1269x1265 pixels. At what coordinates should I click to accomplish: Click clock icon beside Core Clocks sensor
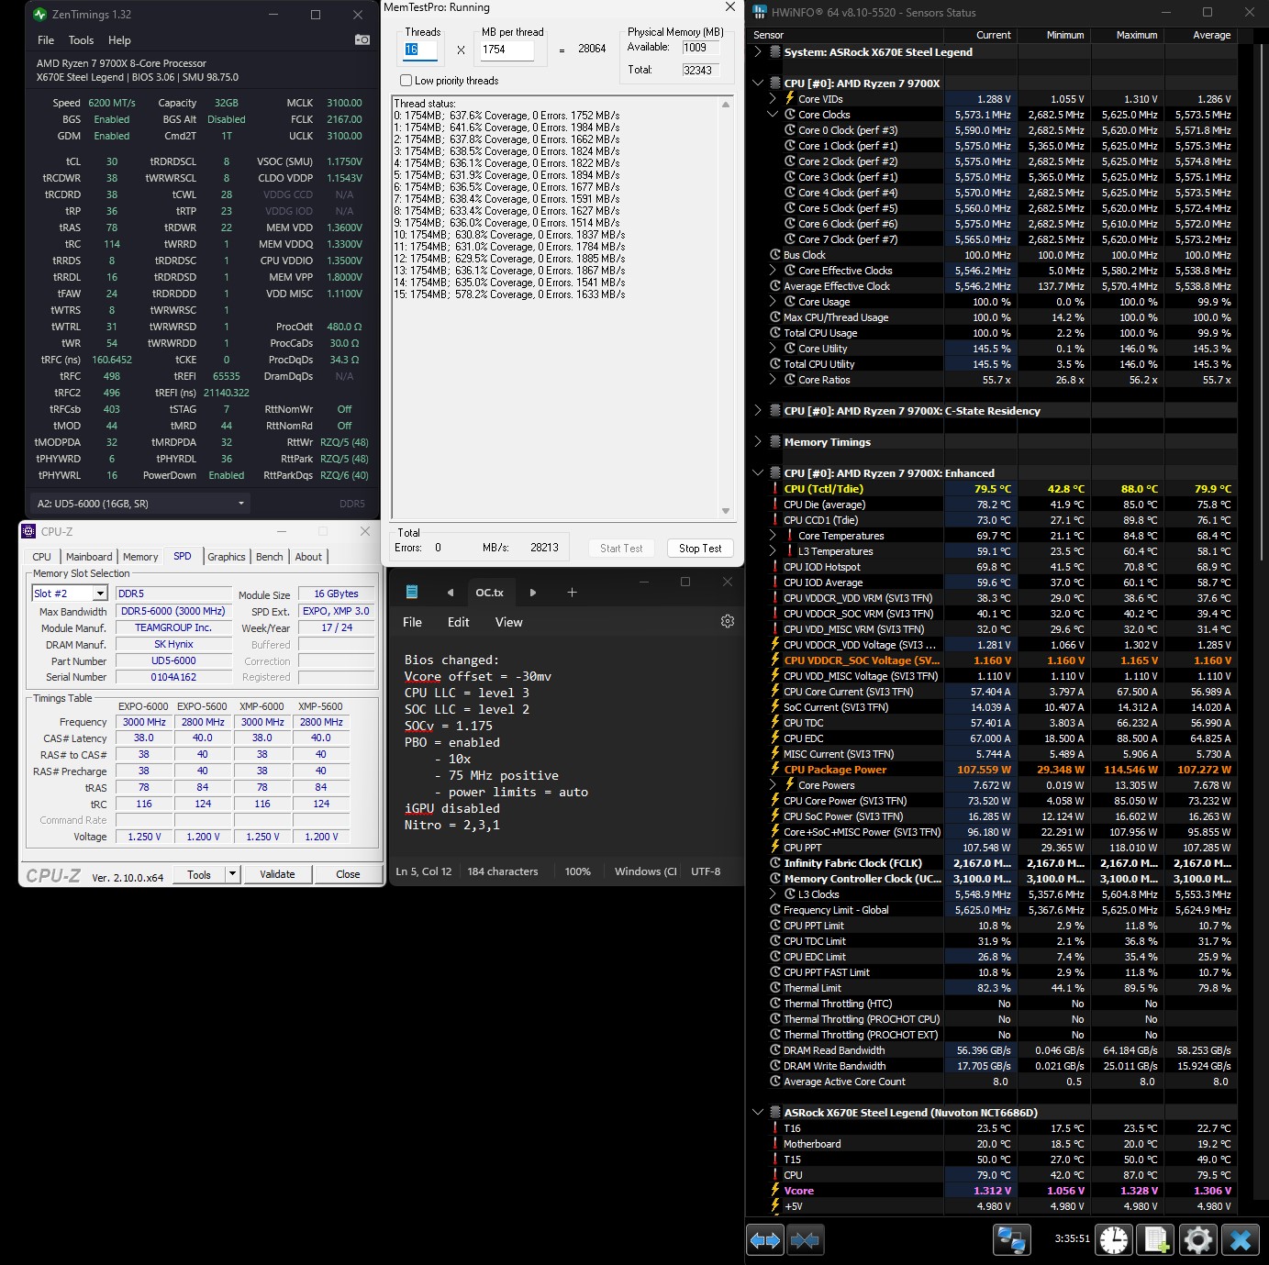[789, 115]
